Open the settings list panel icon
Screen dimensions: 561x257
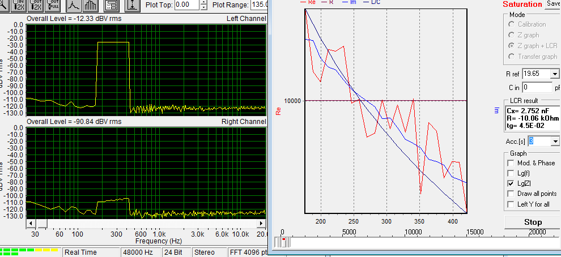click(x=112, y=5)
